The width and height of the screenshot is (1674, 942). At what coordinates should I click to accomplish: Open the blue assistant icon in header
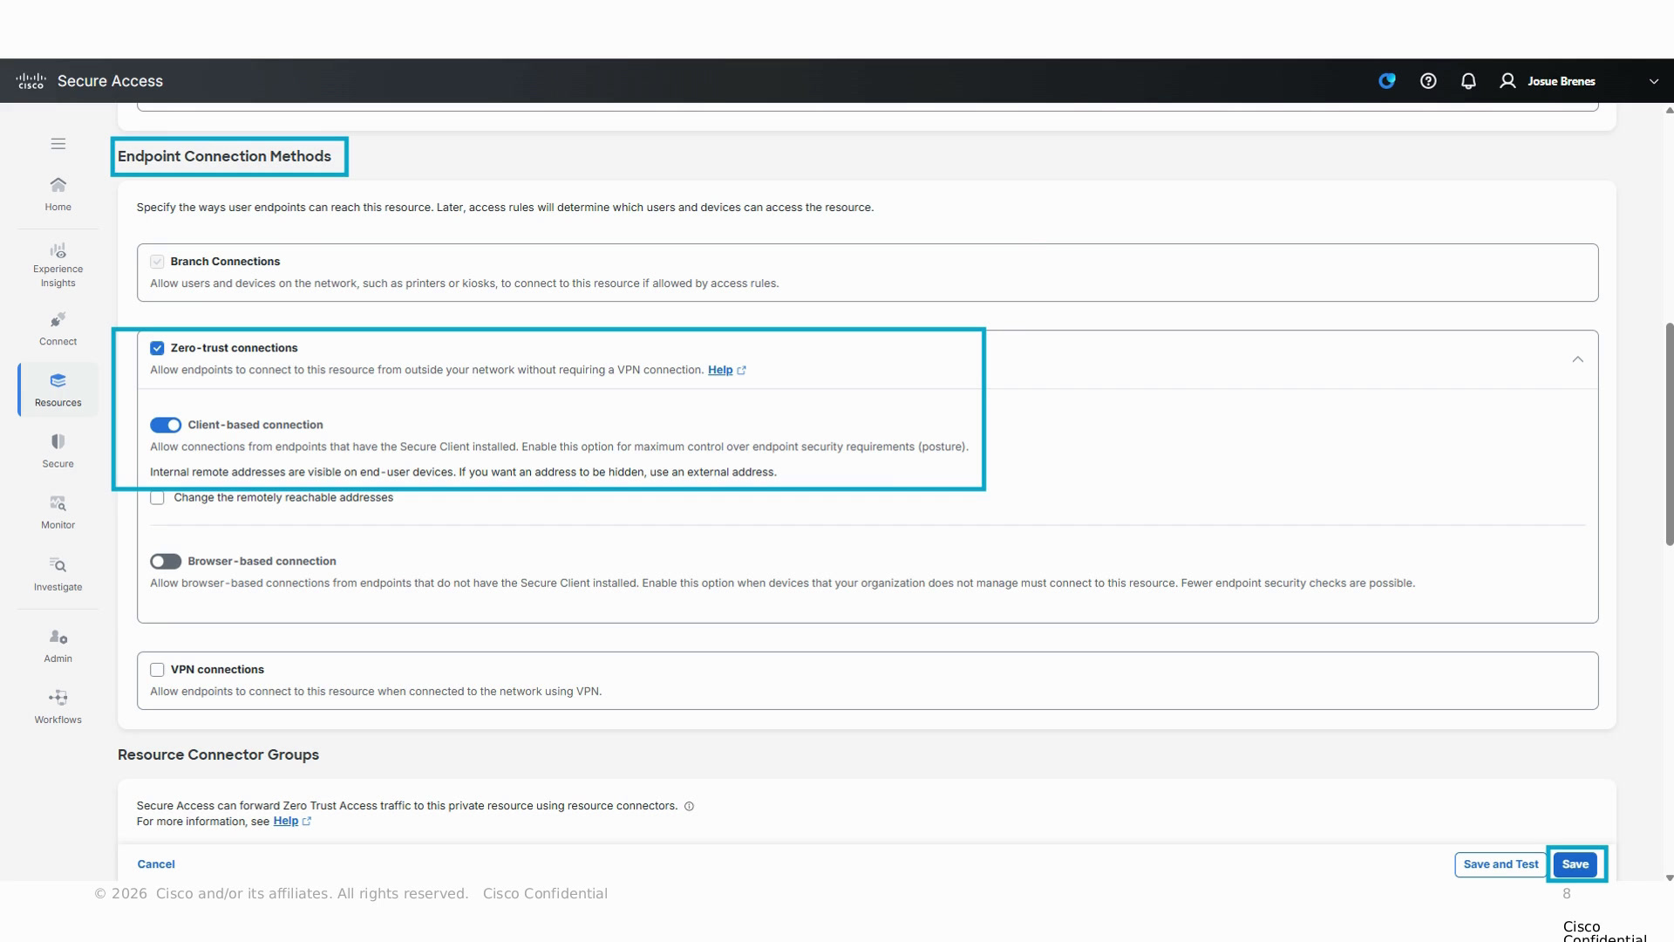(x=1387, y=81)
